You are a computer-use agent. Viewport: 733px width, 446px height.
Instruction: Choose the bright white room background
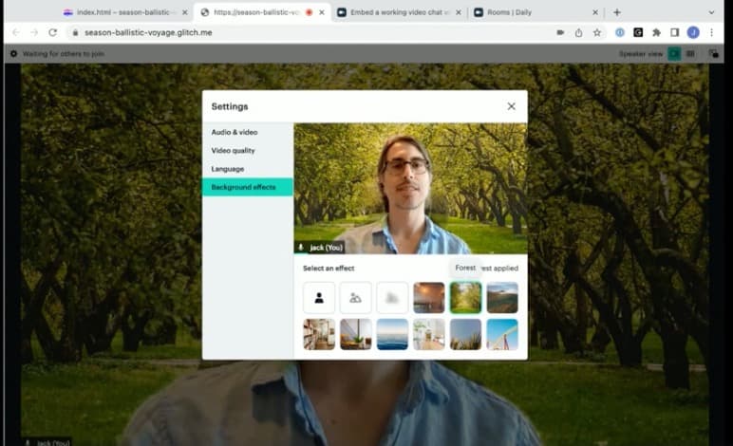[x=428, y=334]
